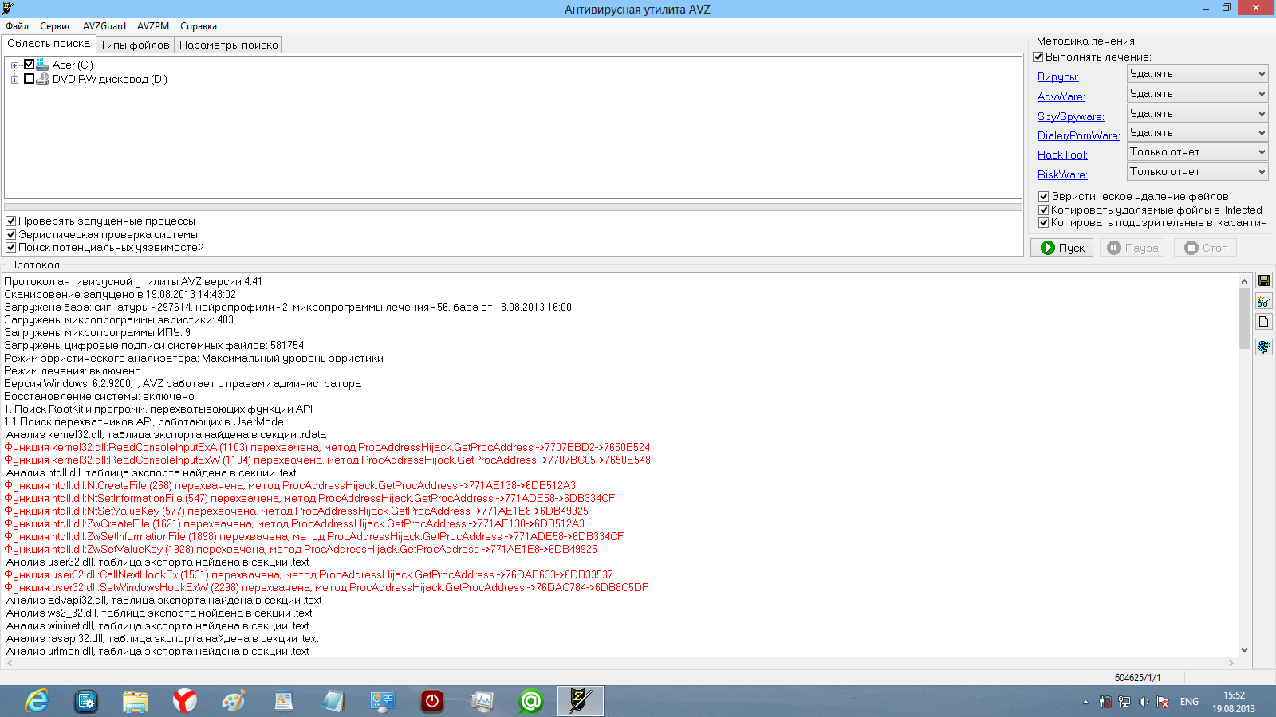Click the Dialer/PornWare link
This screenshot has width=1276, height=717.
[1079, 135]
